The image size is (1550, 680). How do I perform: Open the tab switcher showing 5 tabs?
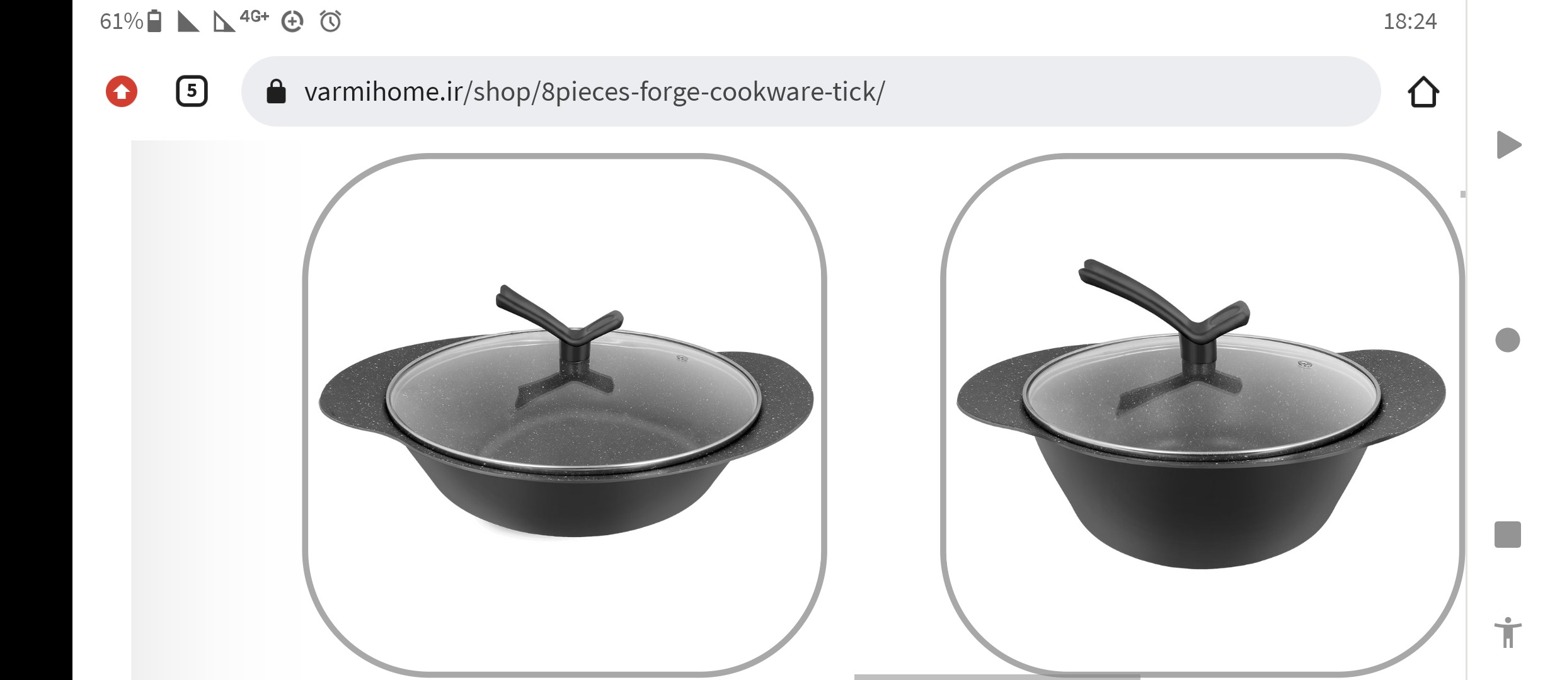click(192, 91)
